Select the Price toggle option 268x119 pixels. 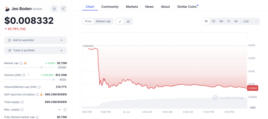pos(88,21)
